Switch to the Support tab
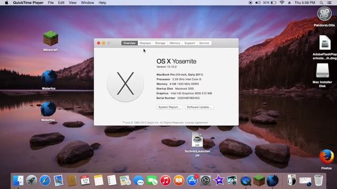The width and height of the screenshot is (337, 189). coord(190,43)
